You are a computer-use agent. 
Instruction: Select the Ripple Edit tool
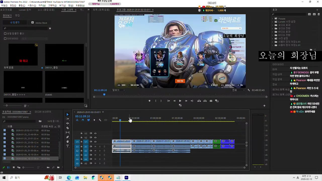67,123
